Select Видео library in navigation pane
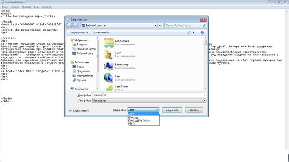Image resolution: width=289 pixels, height=162 pixels. 78,67
